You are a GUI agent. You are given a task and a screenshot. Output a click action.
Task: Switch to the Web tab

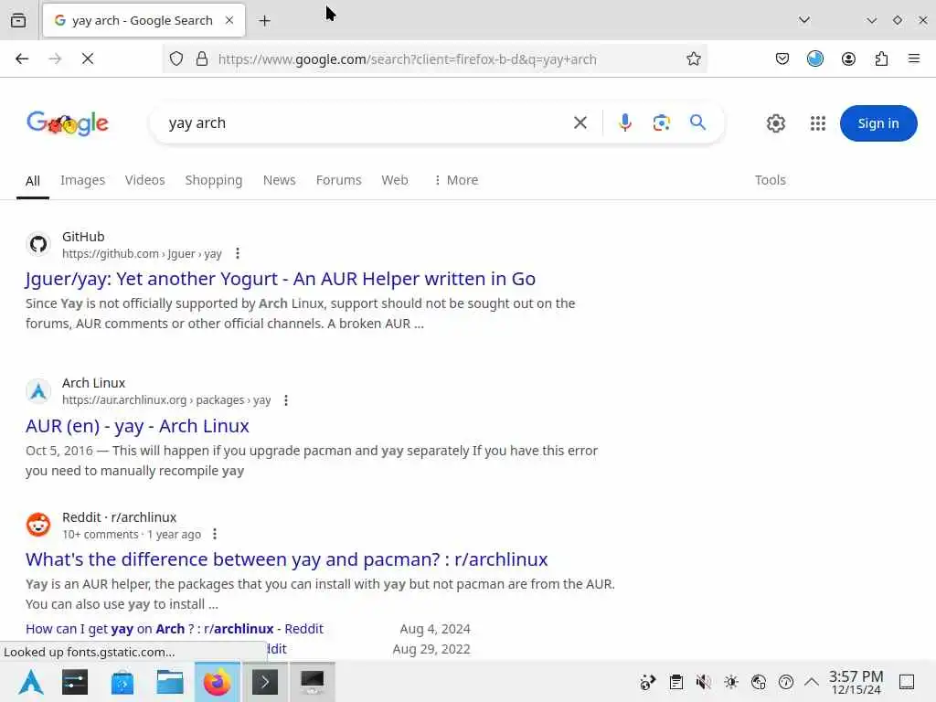pos(395,180)
